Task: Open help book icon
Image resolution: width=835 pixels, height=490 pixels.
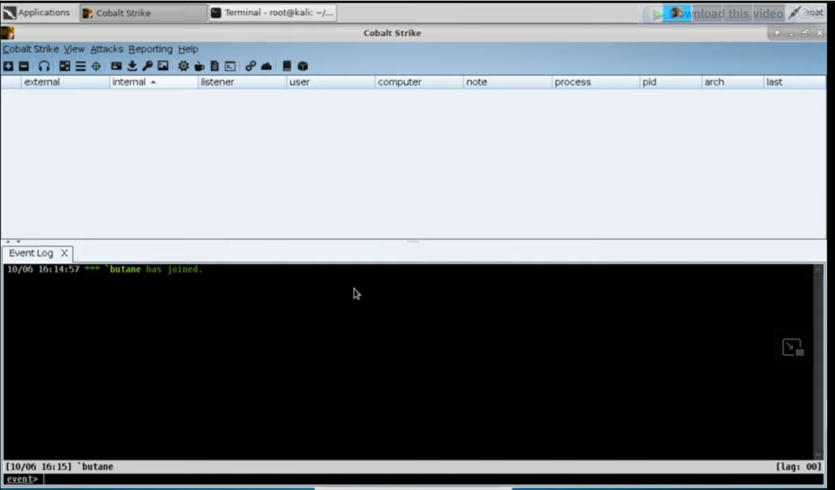Action: [287, 67]
